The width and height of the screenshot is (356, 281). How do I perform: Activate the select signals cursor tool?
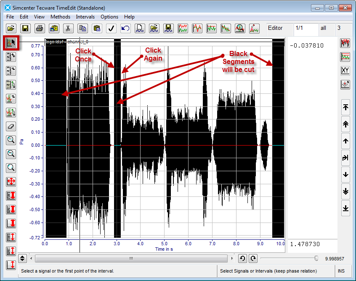[x=11, y=43]
